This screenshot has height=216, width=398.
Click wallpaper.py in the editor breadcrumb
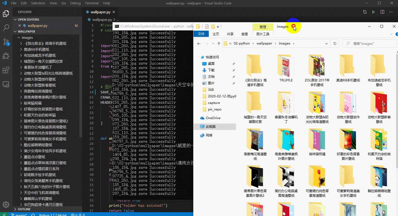tap(102, 20)
